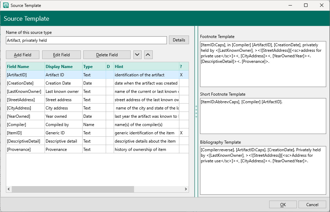Viewport: 330px width, 212px height.
Task: Click inside the Footnote Template text box
Action: [x=263, y=73]
